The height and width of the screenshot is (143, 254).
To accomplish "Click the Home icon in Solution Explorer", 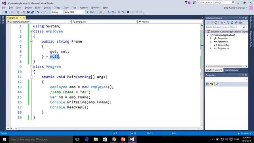I will 216,23.
